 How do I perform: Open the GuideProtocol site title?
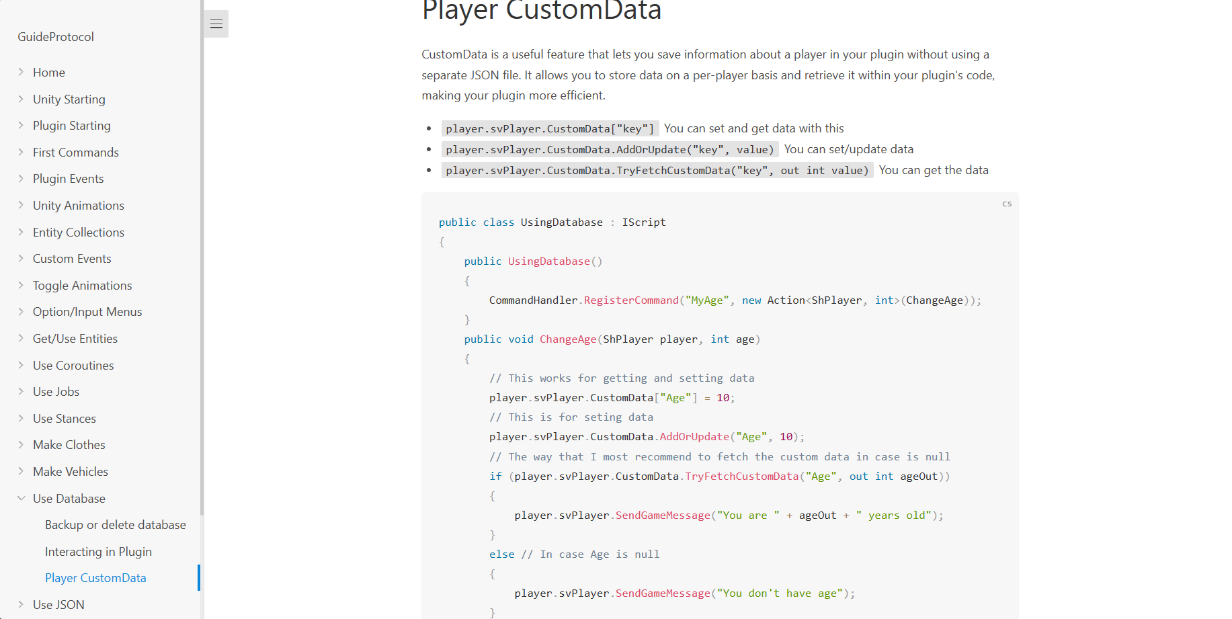[x=56, y=37]
